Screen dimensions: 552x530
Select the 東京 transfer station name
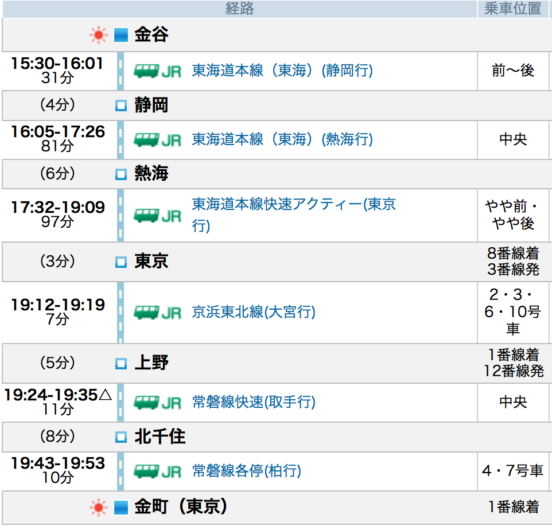(151, 262)
